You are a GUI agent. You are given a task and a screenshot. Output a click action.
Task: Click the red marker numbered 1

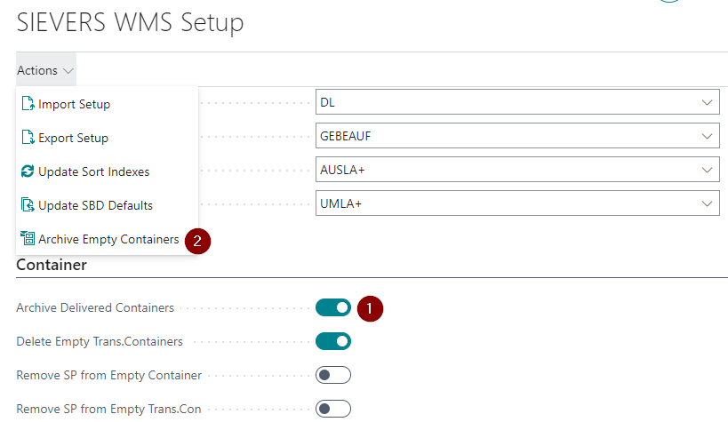click(x=370, y=308)
